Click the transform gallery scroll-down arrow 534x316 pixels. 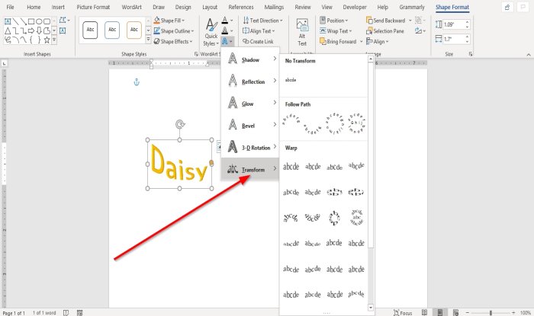[x=371, y=308]
